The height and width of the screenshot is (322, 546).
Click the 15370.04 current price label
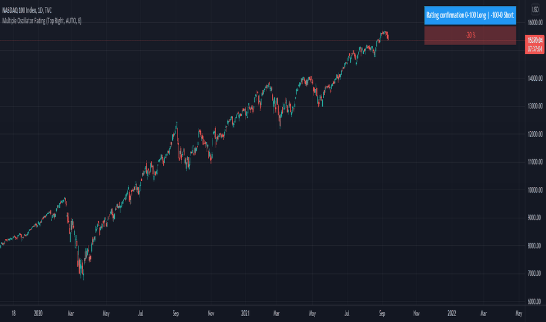[535, 40]
